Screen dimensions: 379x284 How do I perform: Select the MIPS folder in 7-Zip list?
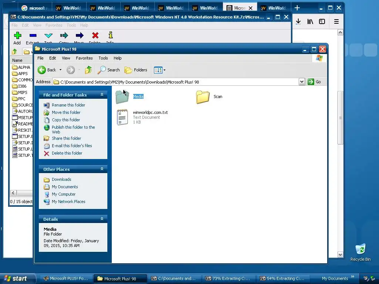(20, 92)
